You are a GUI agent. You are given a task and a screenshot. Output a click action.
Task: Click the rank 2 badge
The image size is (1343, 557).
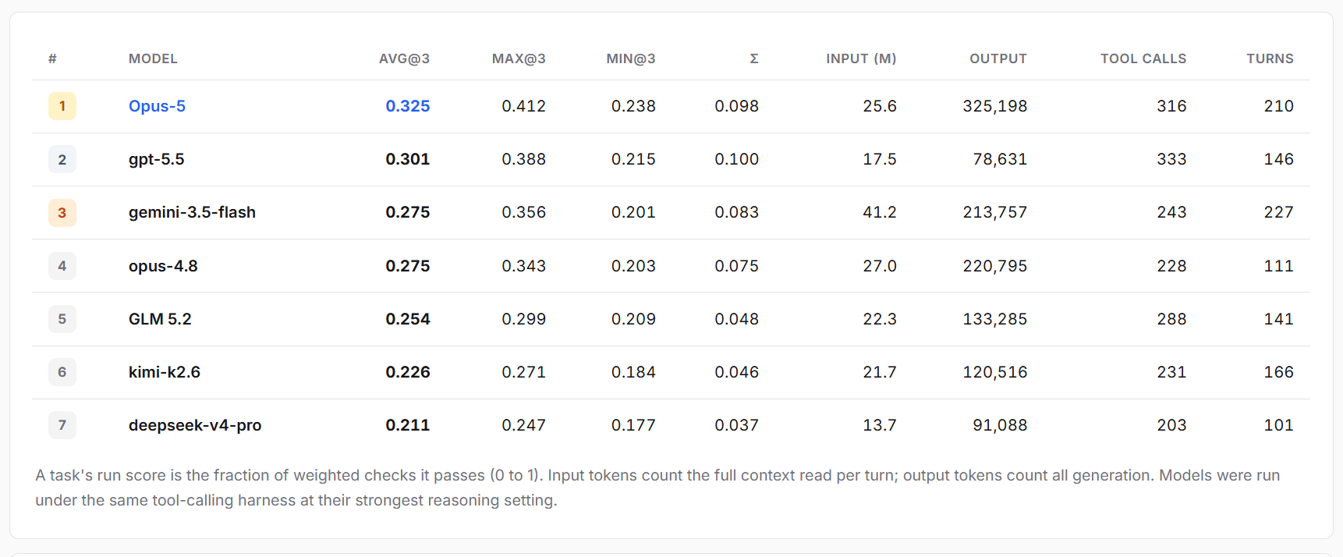click(62, 159)
